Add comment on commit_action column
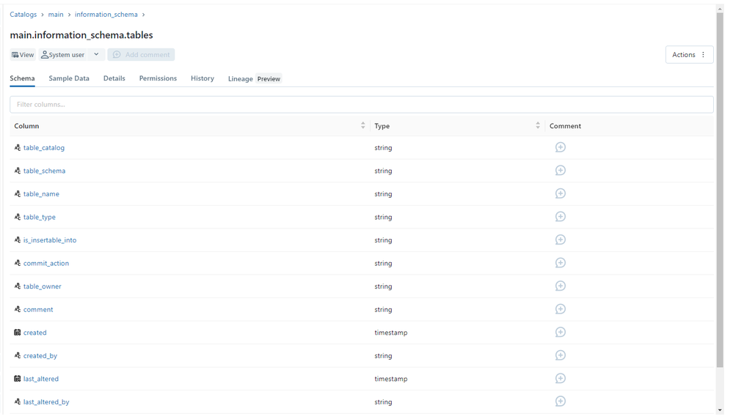The image size is (733, 419). pos(560,263)
